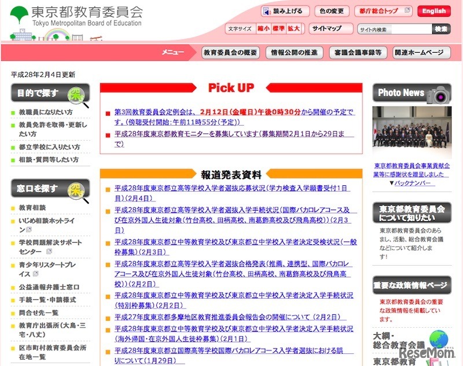The image size is (463, 366).
Task: Select 標準 font size
Action: click(278, 28)
